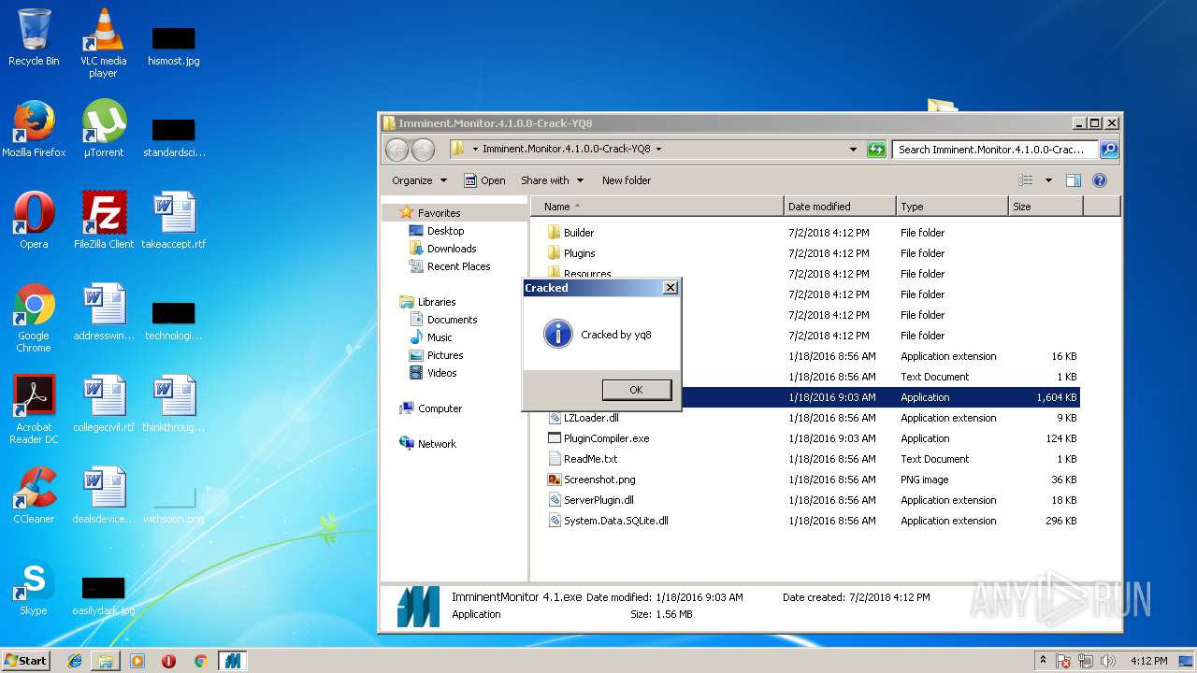Sort by Type column header
Screen dimensions: 1197x673
tap(952, 207)
